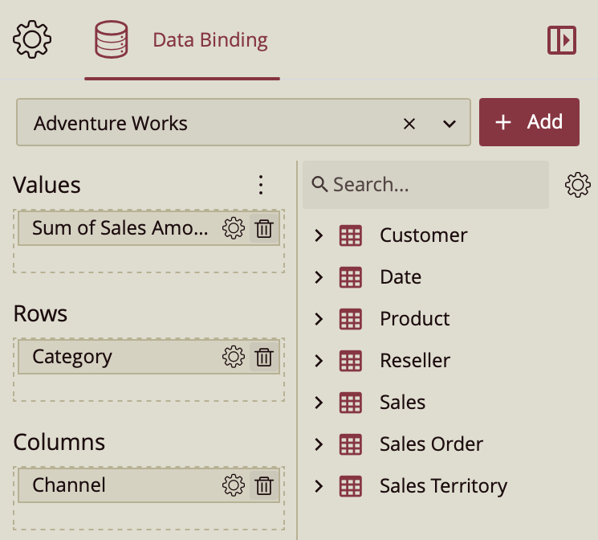This screenshot has height=540, width=598.
Task: Delete the Channel field from Columns
Action: click(264, 485)
